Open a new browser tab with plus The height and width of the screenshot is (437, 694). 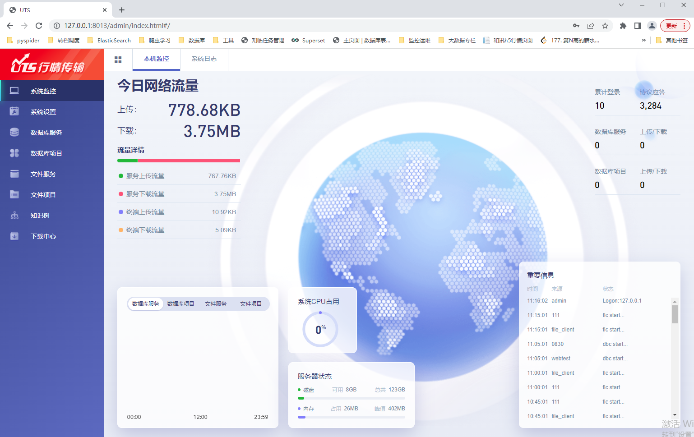(122, 10)
